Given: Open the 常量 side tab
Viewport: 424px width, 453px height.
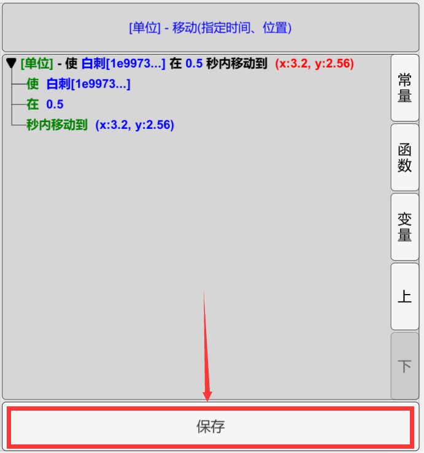Looking at the screenshot, I should (404, 89).
